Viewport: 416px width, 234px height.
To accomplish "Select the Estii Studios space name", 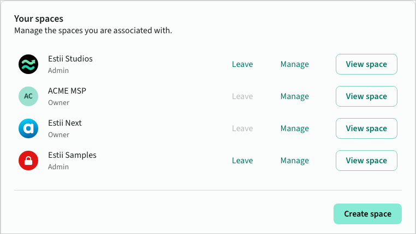I will pos(70,59).
